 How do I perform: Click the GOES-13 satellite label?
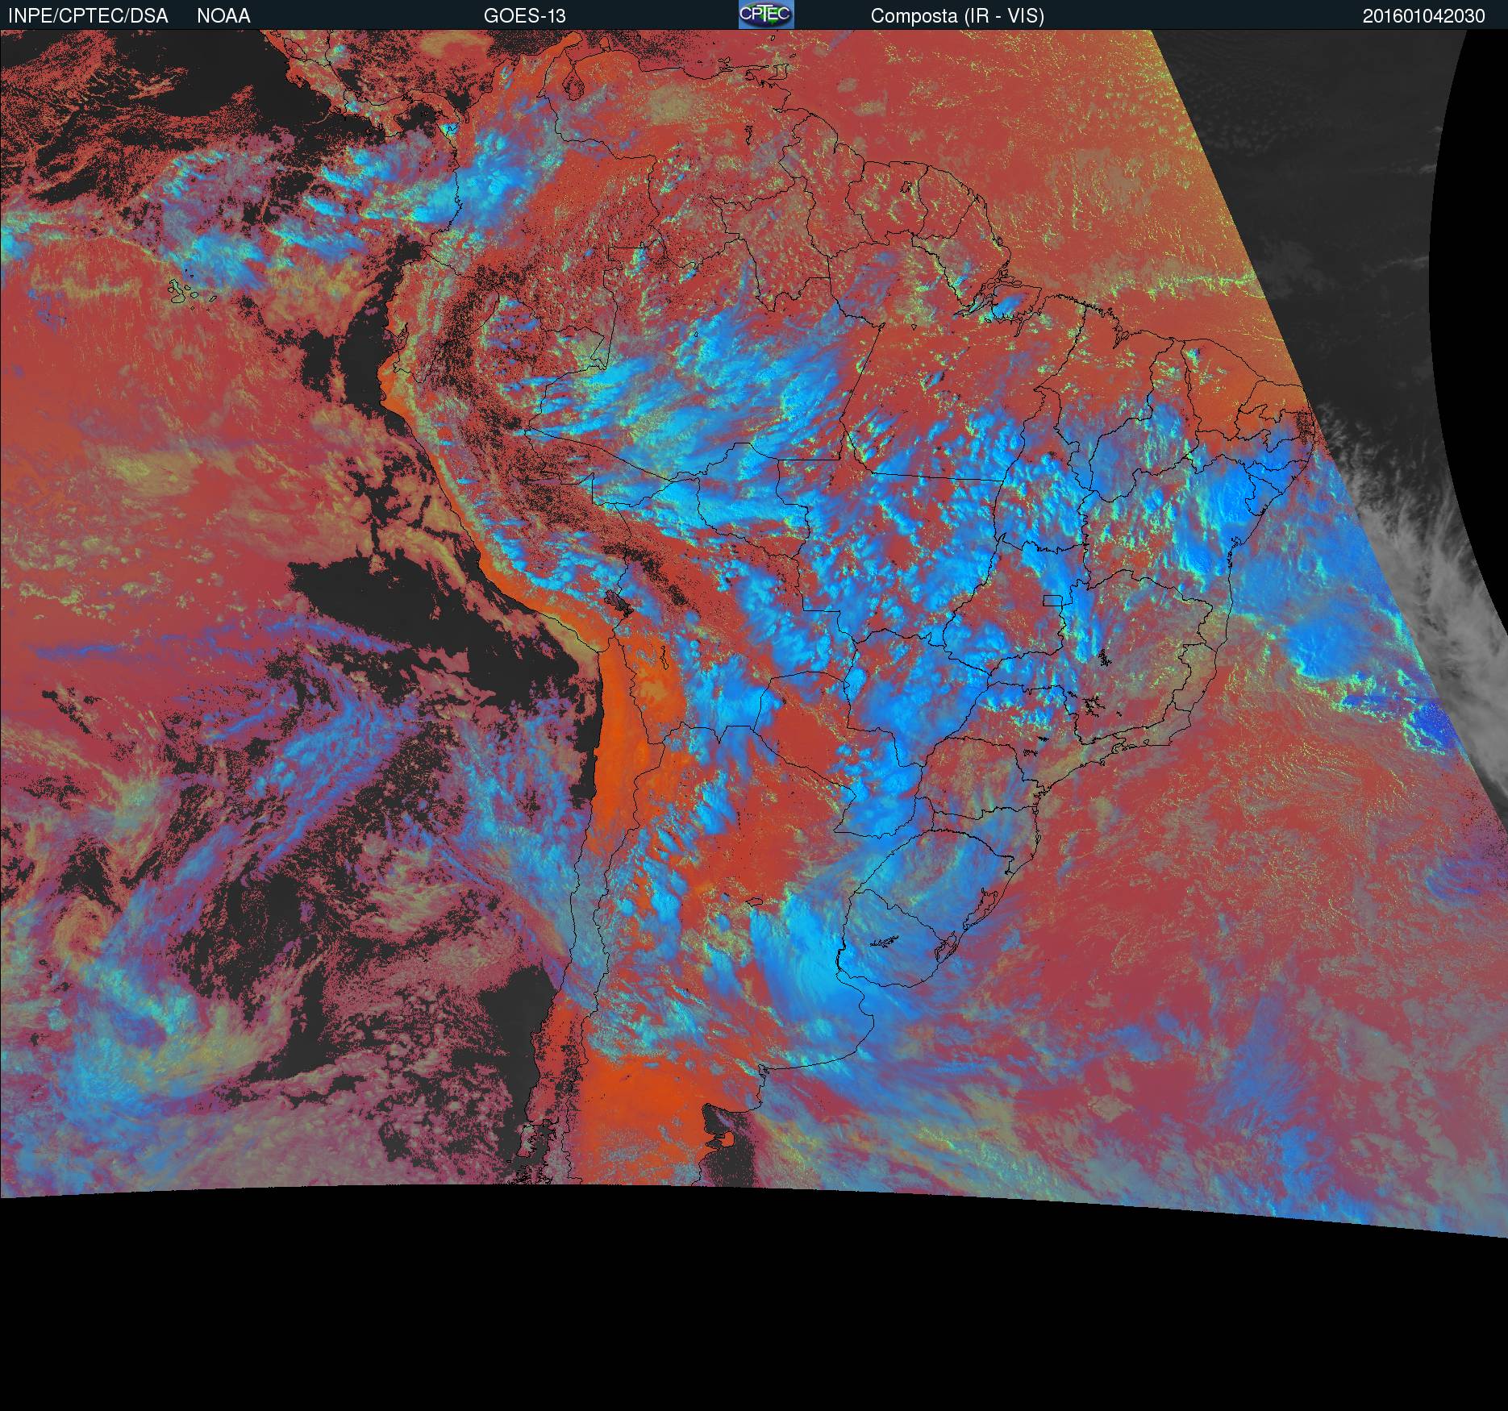[524, 16]
